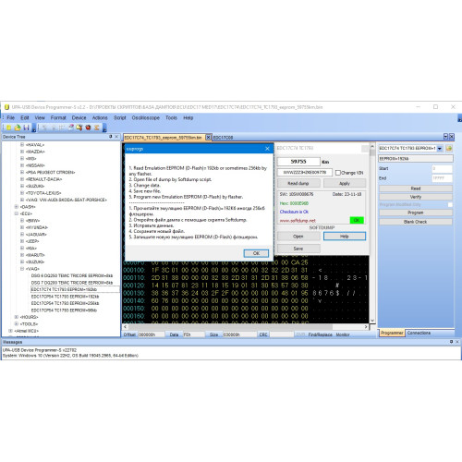462x462 pixels.
Task: Click the blue Save floppy toolbar icon
Action: tap(26, 128)
